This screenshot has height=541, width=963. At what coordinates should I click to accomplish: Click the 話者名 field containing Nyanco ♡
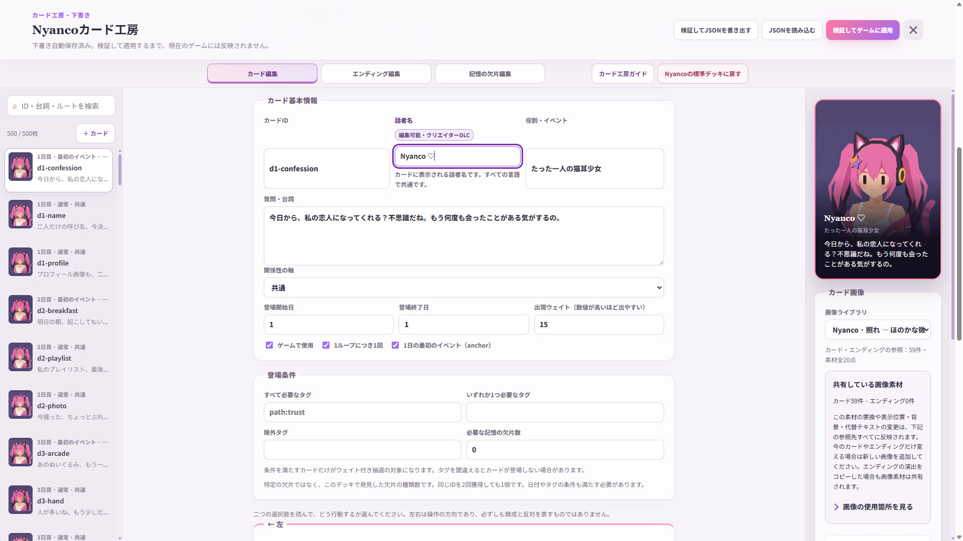pos(457,156)
